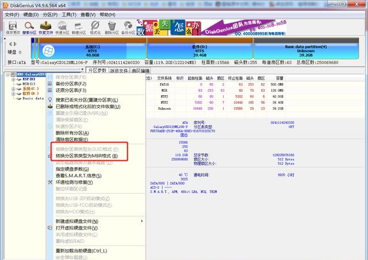Switch to the 浏览文件 tab

tap(120, 70)
